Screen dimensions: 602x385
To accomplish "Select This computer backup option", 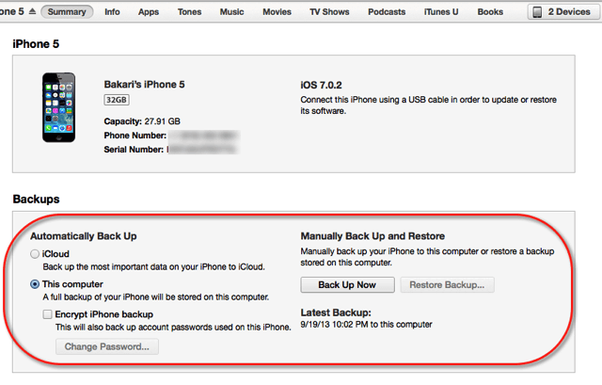I will [35, 284].
